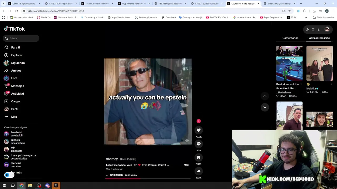The height and width of the screenshot is (189, 337).
Task: Open the lolalolita video thumbnail
Action: [319, 64]
